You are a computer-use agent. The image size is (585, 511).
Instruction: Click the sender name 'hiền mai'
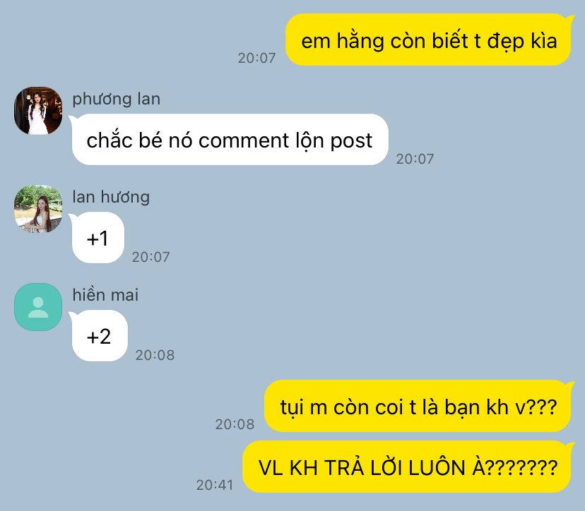coord(105,295)
